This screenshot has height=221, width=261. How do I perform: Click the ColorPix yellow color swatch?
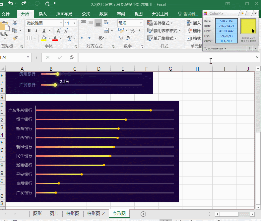[x=248, y=26]
